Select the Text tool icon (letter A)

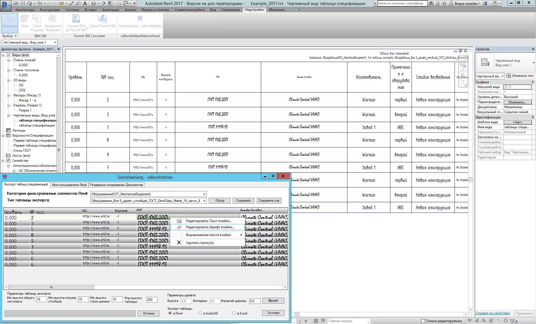[85, 3]
